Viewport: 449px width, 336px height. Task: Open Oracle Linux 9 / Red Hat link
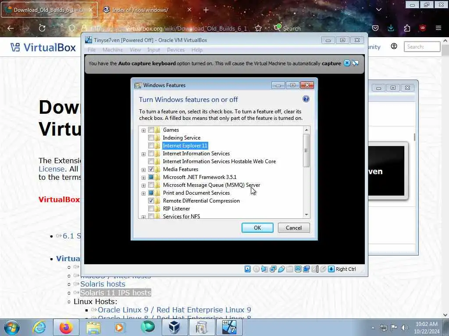pyautogui.click(x=175, y=310)
